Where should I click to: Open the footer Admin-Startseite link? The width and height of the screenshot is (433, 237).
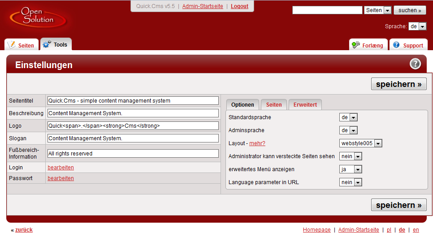(359, 229)
